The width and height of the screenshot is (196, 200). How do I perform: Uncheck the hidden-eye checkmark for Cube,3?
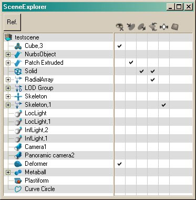click(120, 46)
